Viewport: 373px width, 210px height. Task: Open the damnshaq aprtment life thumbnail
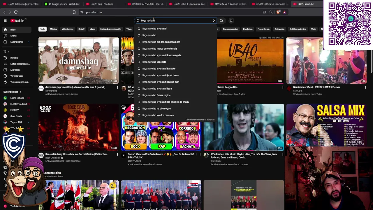click(78, 60)
